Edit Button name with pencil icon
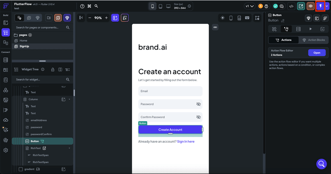 click(283, 21)
